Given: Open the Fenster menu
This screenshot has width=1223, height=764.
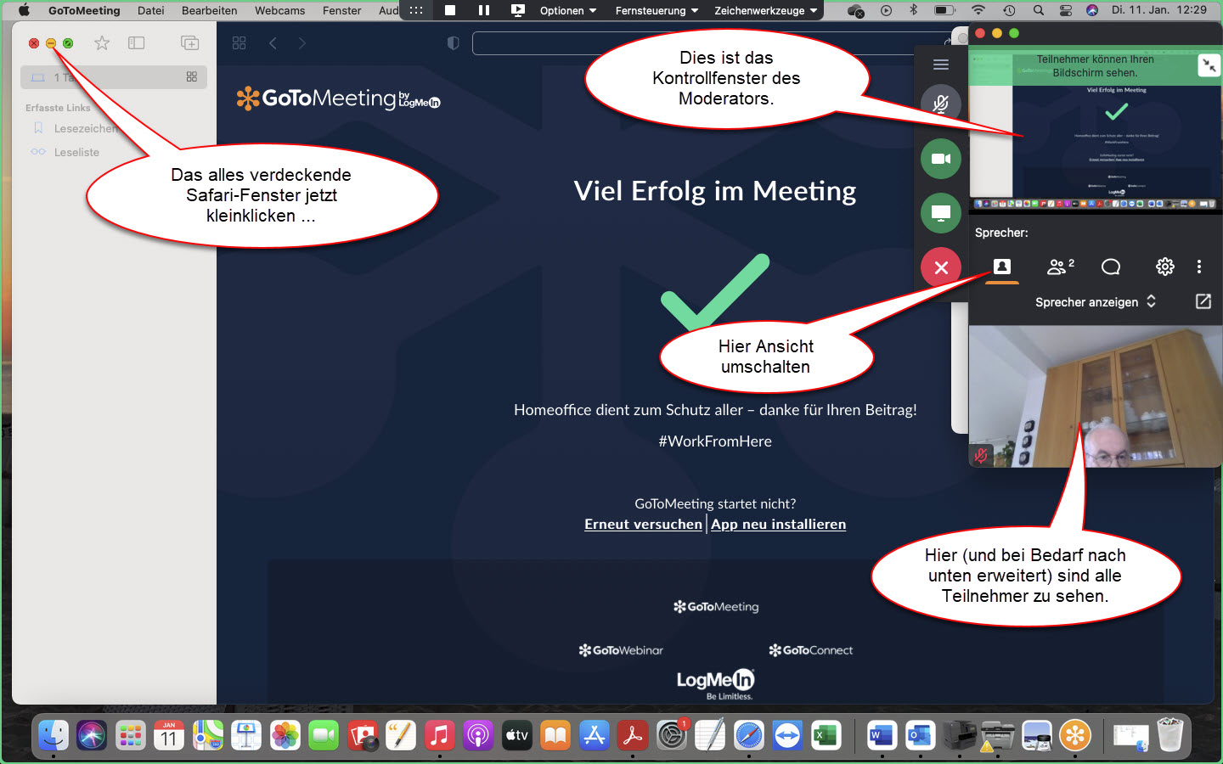Looking at the screenshot, I should pyautogui.click(x=342, y=10).
